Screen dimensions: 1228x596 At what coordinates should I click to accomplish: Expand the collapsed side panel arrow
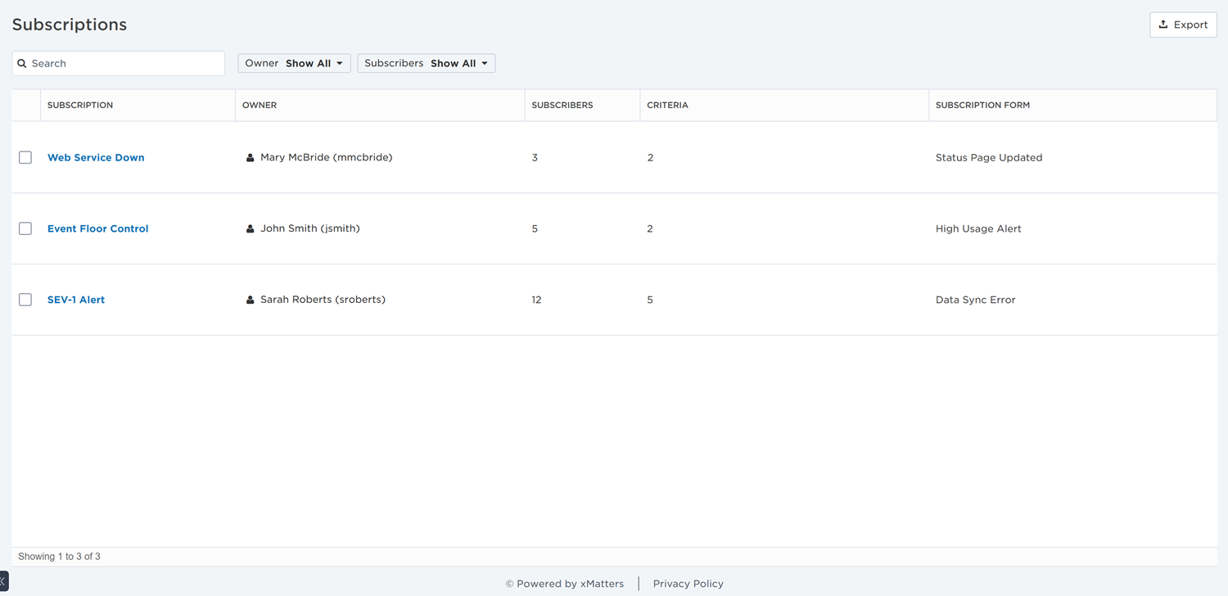[x=3, y=581]
